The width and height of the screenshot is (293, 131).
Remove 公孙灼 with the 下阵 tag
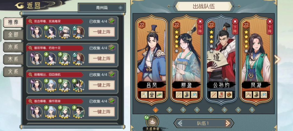(x=235, y=26)
